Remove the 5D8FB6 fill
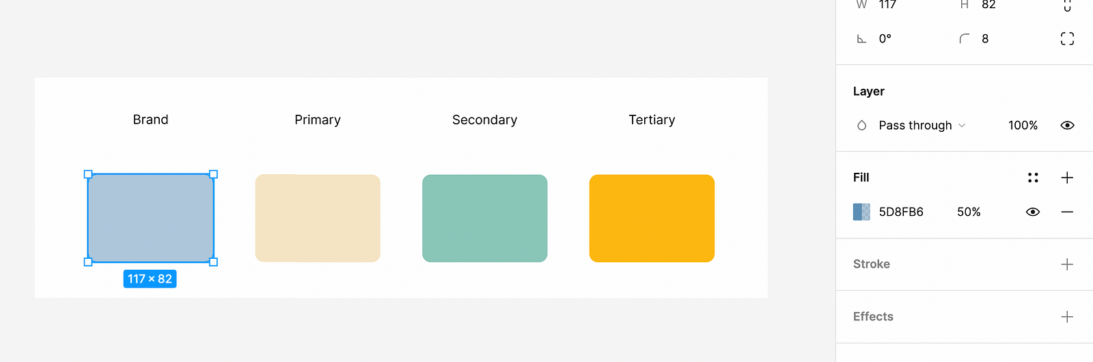The height and width of the screenshot is (362, 1093). (1067, 212)
